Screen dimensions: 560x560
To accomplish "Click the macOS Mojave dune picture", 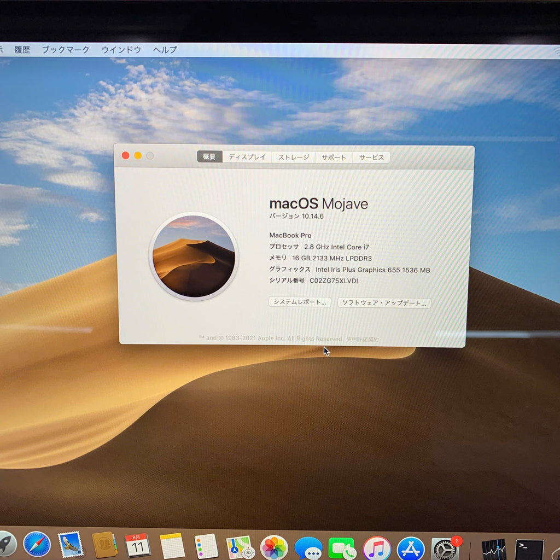I will [x=194, y=256].
